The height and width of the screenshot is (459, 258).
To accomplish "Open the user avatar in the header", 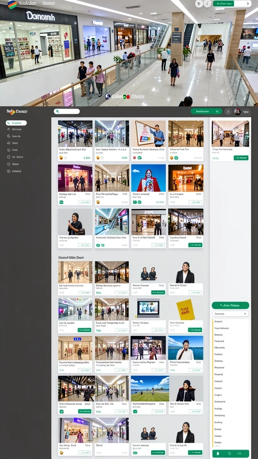I will pos(237,112).
